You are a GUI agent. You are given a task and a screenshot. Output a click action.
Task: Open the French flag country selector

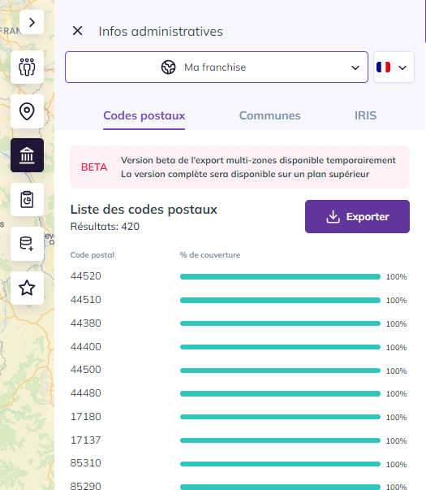pos(394,67)
